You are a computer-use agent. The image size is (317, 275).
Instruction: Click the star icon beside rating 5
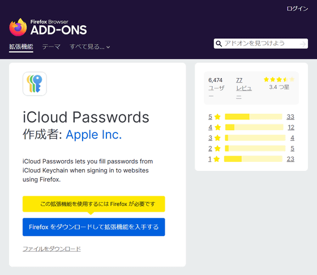point(217,117)
